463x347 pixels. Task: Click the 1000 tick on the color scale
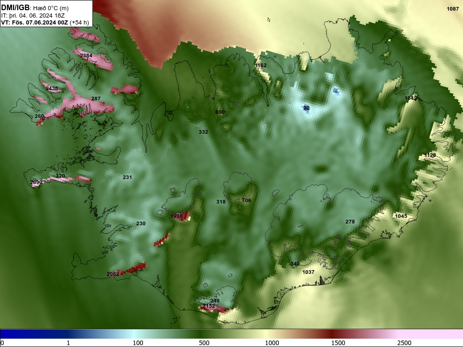coord(272,343)
